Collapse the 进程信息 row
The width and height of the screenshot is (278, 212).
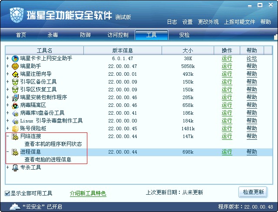point(8,151)
